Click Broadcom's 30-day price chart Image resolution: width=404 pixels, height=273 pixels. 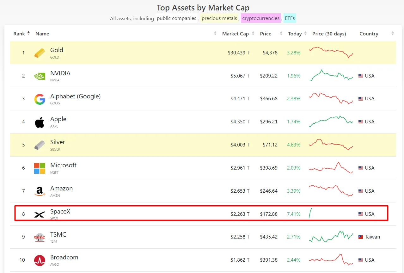[331, 260]
